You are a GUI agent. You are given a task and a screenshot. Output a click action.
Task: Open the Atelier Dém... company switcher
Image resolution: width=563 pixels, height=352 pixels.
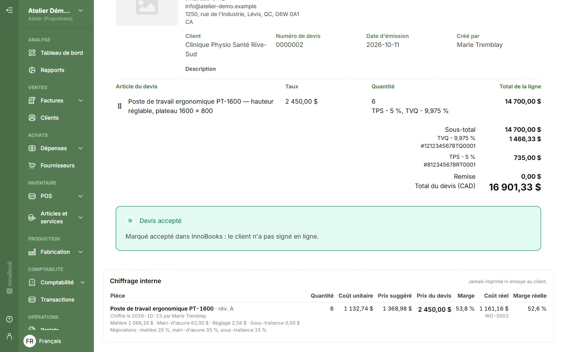coord(56,14)
